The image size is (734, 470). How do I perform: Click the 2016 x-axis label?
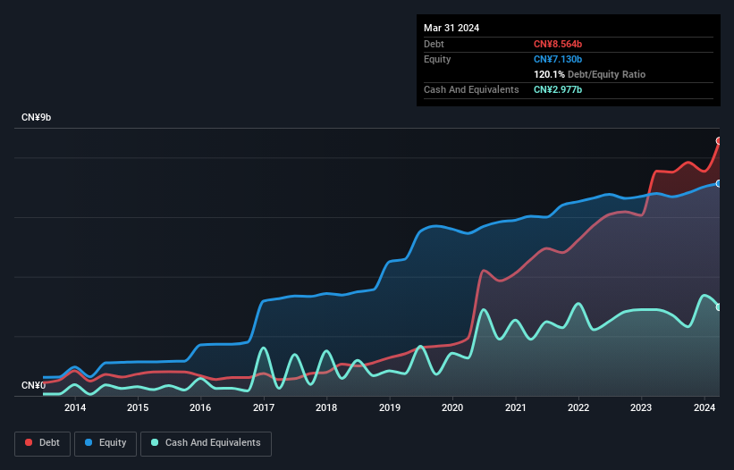200,407
